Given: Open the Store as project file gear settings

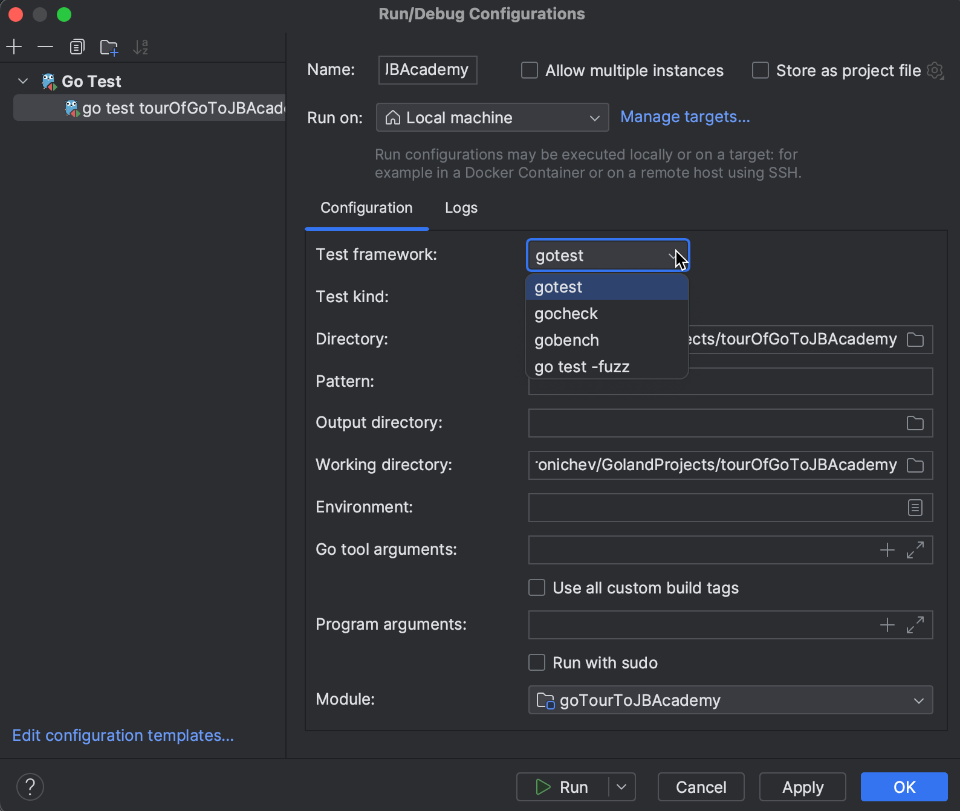Looking at the screenshot, I should pos(935,71).
